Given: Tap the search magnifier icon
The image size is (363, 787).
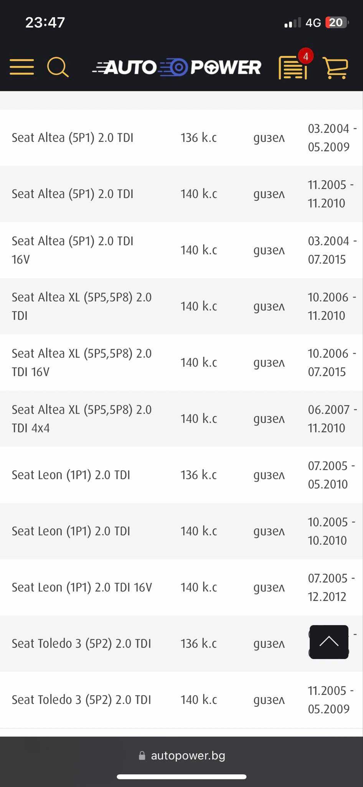Looking at the screenshot, I should tap(58, 67).
